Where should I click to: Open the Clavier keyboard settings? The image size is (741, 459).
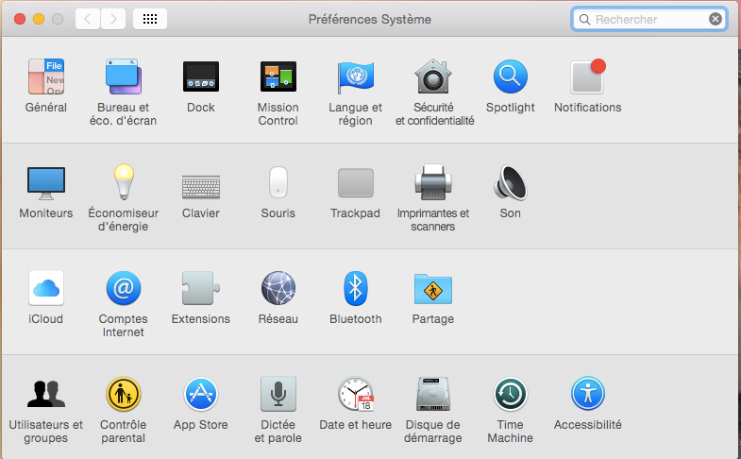pyautogui.click(x=200, y=182)
